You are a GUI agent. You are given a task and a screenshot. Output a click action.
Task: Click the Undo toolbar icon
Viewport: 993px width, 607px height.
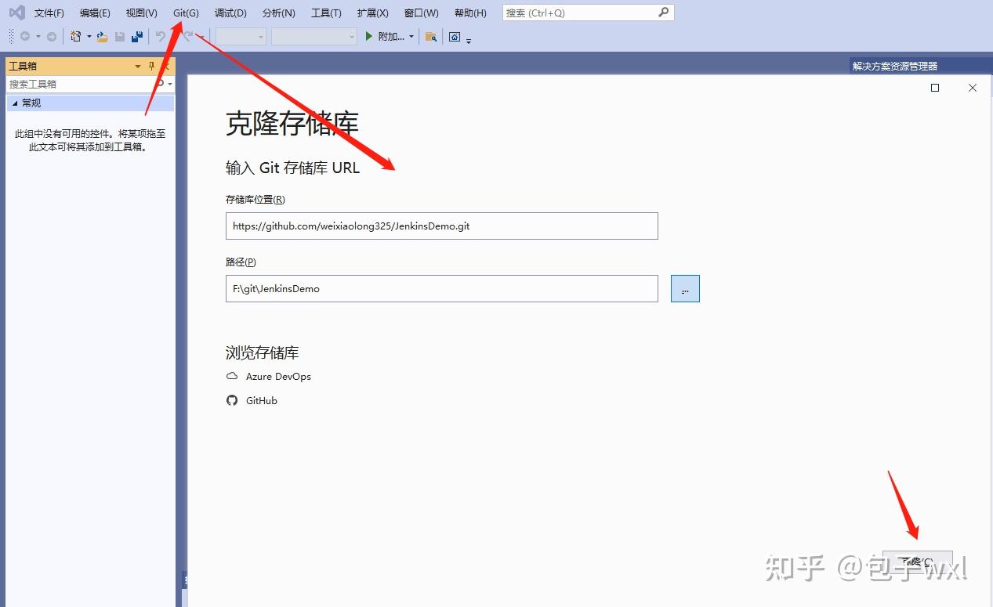point(160,35)
